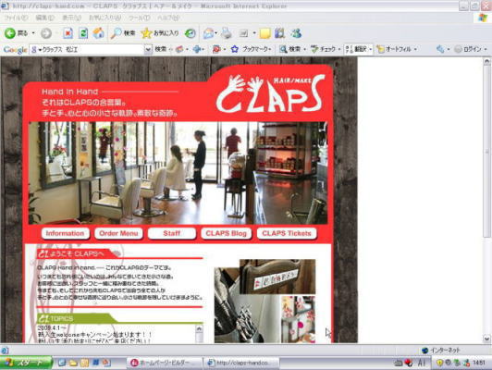This screenshot has width=492, height=370.
Task: Click the Edit page icon
Action: coord(244,33)
